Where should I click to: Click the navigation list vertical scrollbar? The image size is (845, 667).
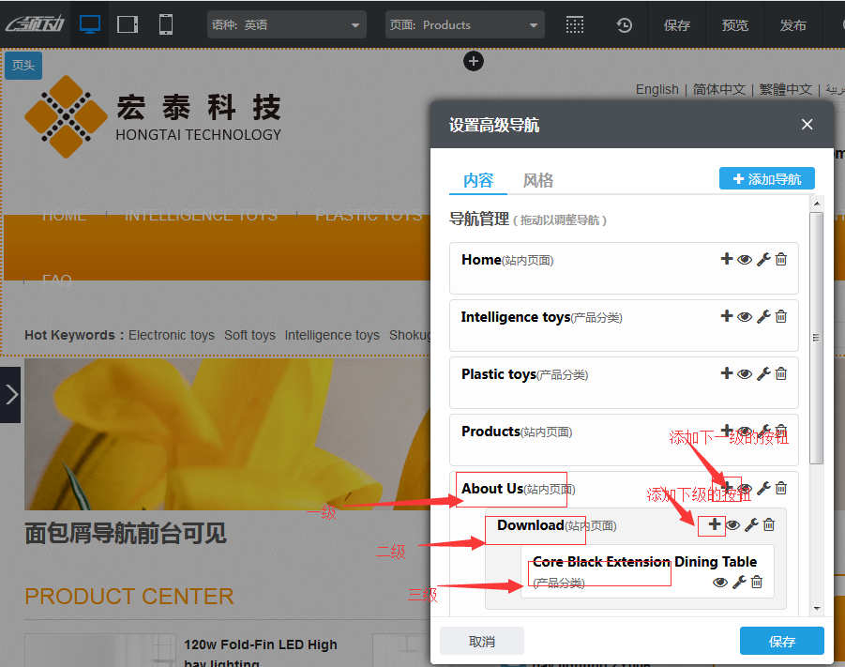tap(816, 338)
